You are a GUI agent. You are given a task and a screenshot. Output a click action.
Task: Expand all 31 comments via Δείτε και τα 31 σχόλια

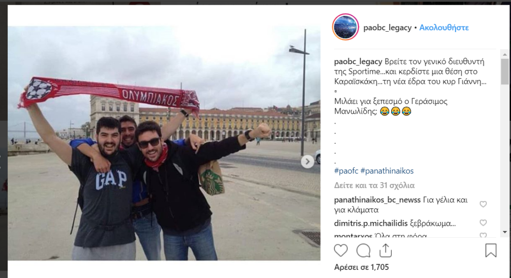point(375,185)
